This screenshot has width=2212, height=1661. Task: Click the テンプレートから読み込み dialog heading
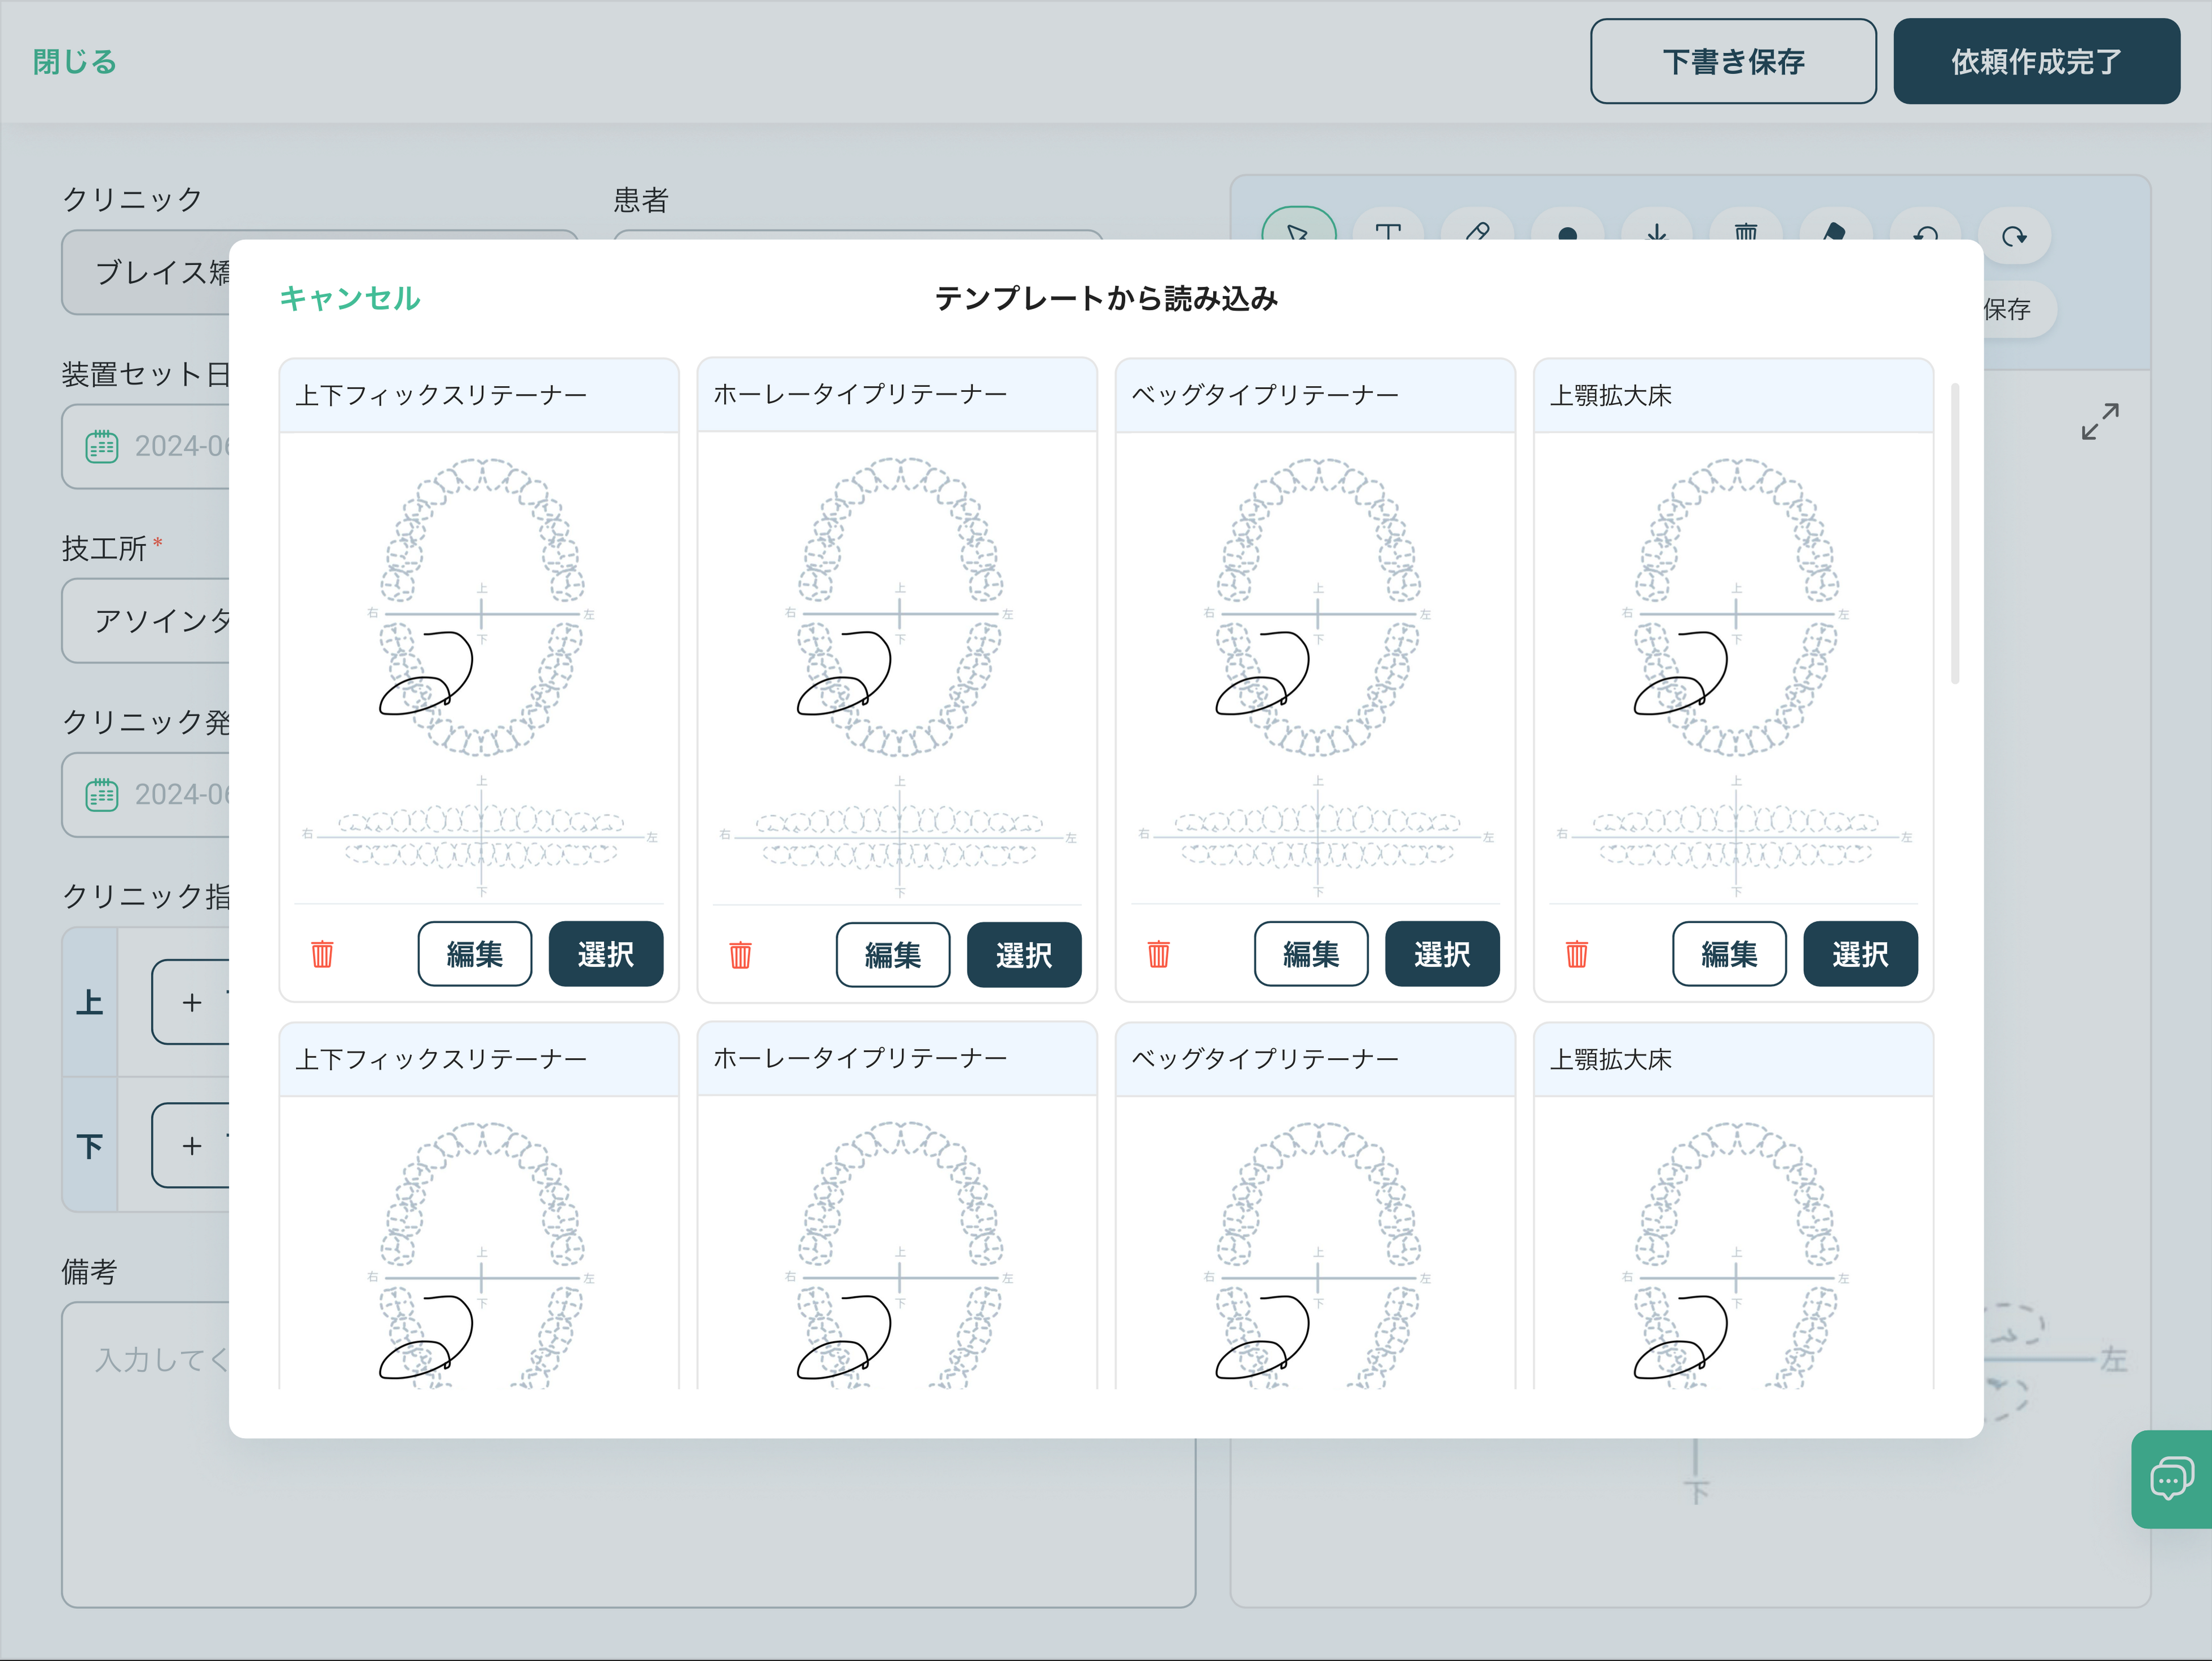point(1106,298)
